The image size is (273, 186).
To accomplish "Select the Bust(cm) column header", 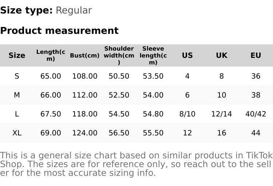I will 85,55.
